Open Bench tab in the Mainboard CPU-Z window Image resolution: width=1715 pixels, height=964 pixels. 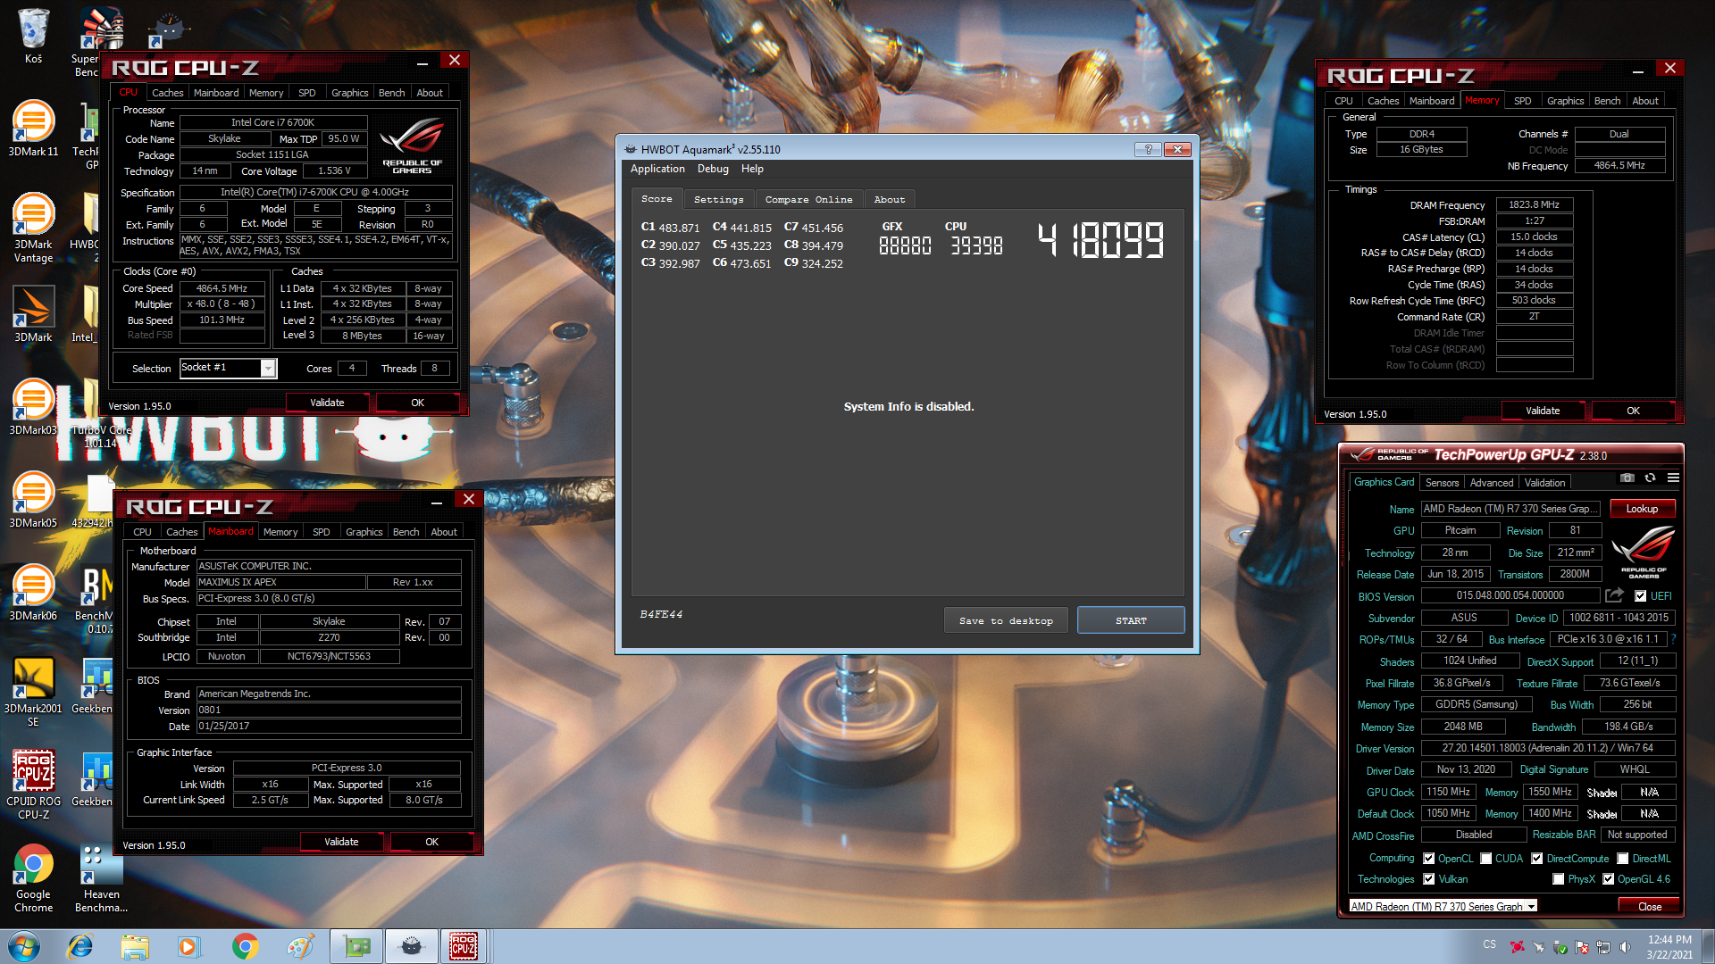pos(406,532)
